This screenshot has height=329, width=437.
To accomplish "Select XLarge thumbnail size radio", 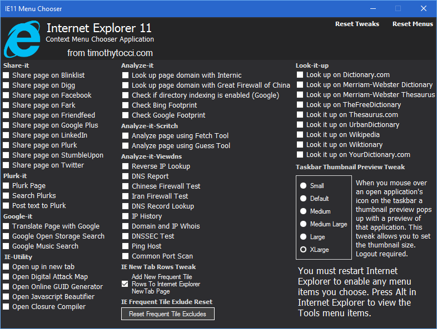I will click(303, 250).
